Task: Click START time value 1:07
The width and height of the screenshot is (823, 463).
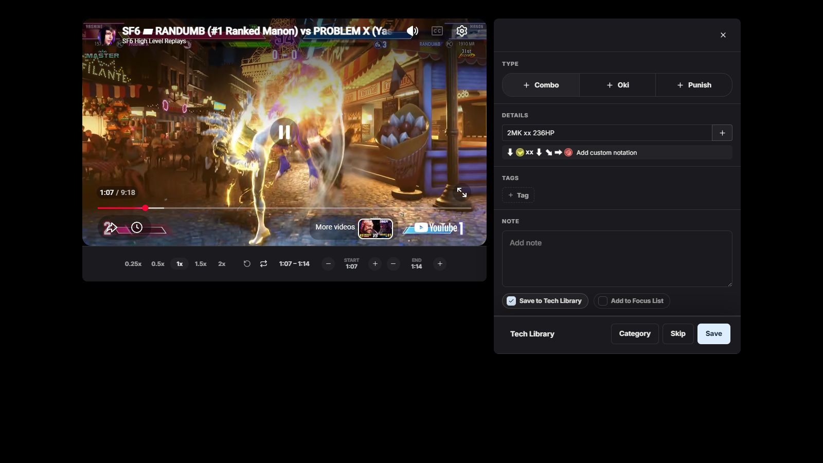Action: (351, 266)
